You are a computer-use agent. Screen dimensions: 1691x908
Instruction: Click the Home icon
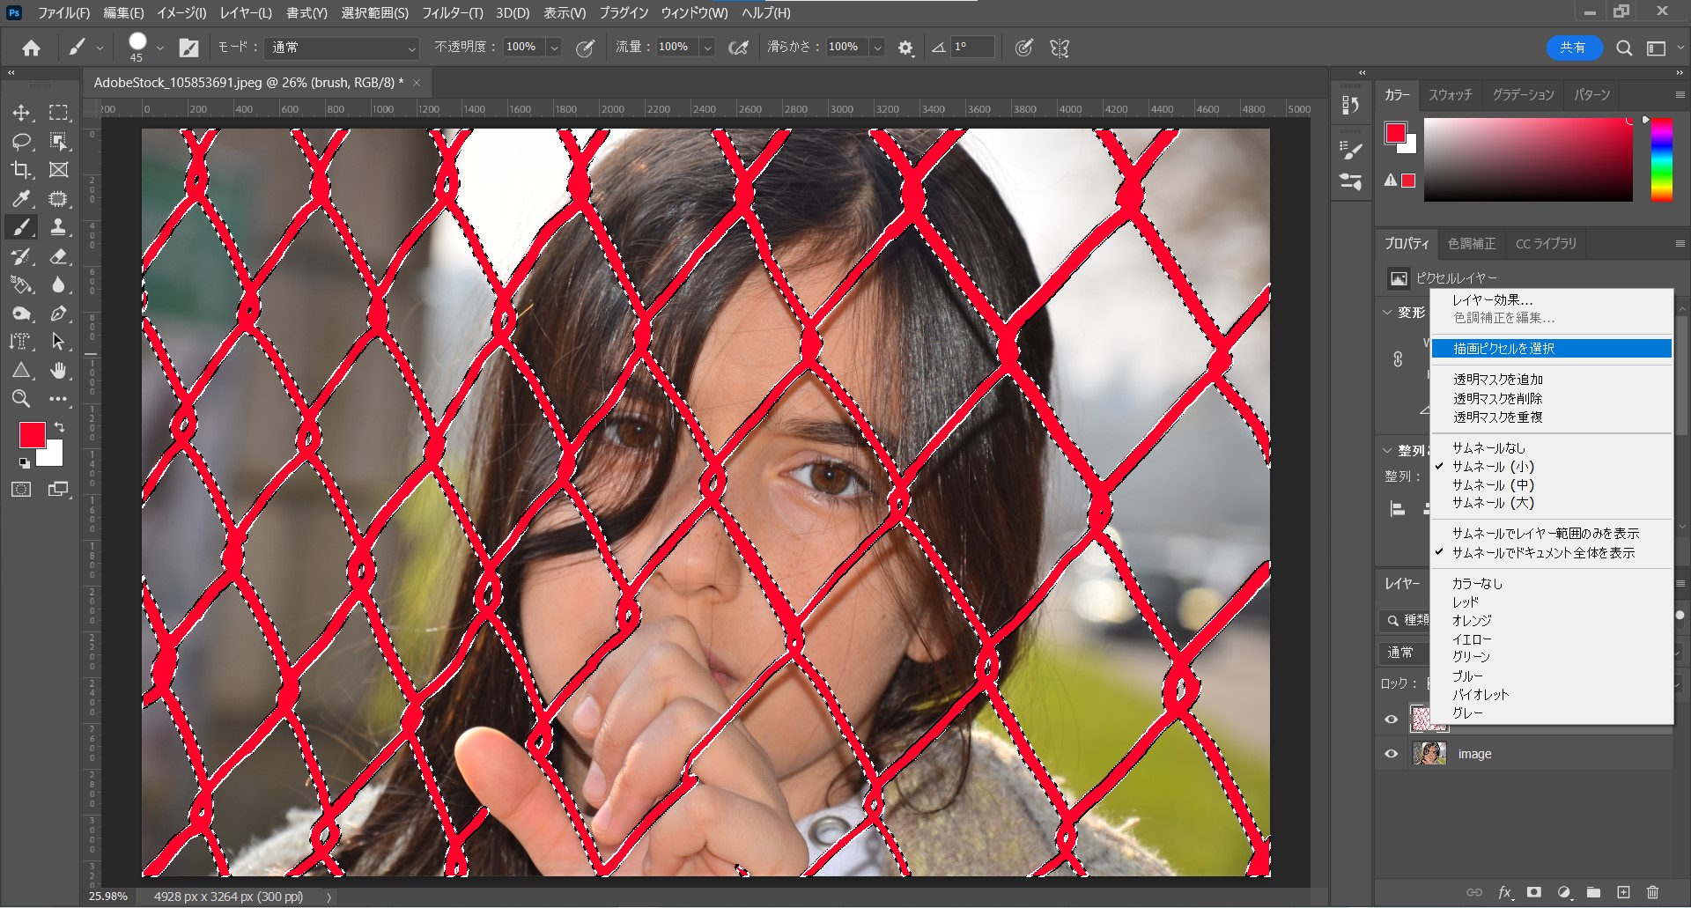coord(32,48)
